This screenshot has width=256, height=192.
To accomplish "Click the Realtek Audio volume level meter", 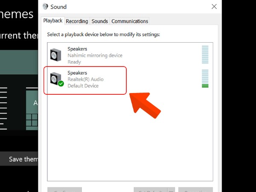I will click(x=205, y=79).
